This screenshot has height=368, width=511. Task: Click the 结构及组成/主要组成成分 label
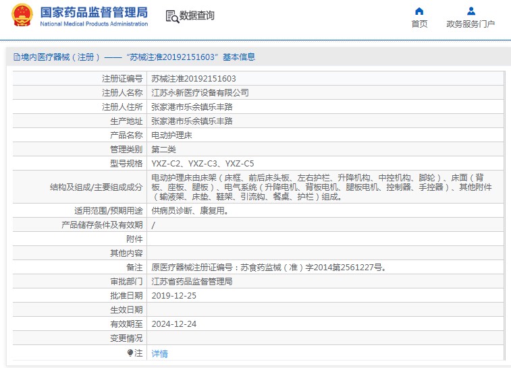(x=96, y=187)
